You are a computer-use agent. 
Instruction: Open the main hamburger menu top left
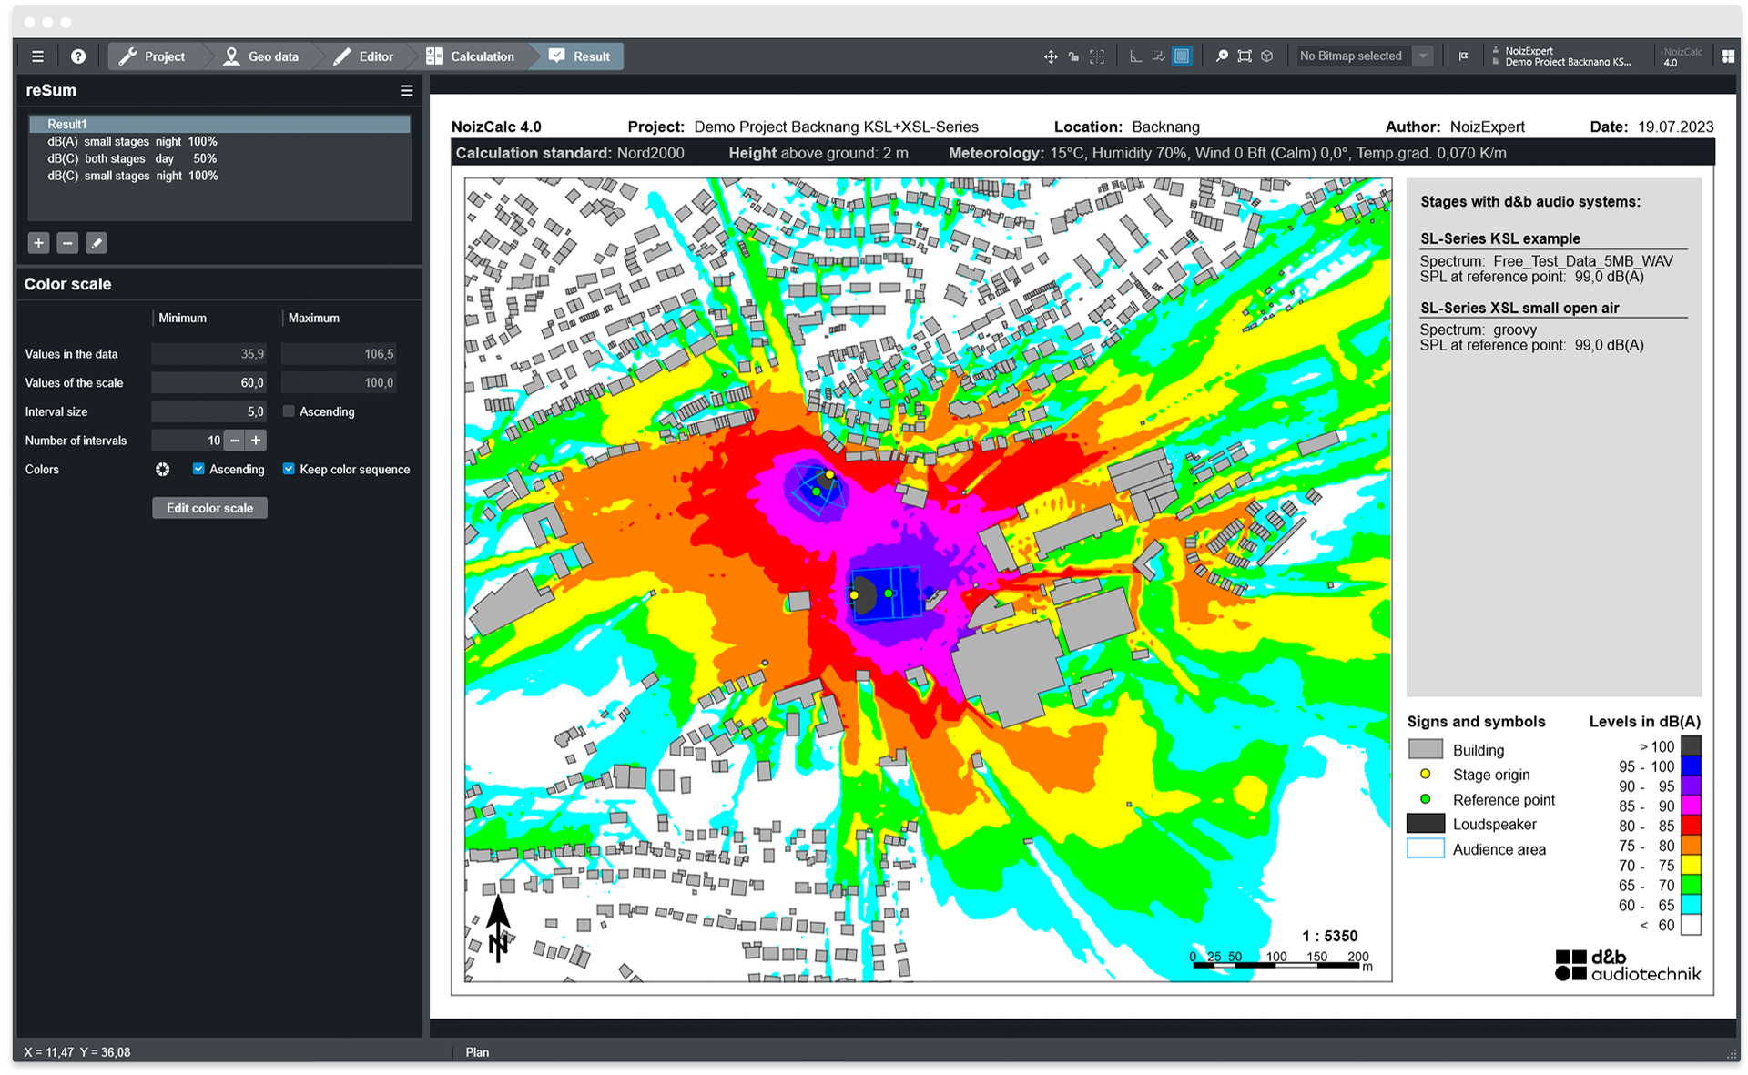[37, 56]
